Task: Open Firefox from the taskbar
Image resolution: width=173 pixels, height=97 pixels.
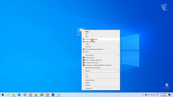Action: tap(36, 95)
